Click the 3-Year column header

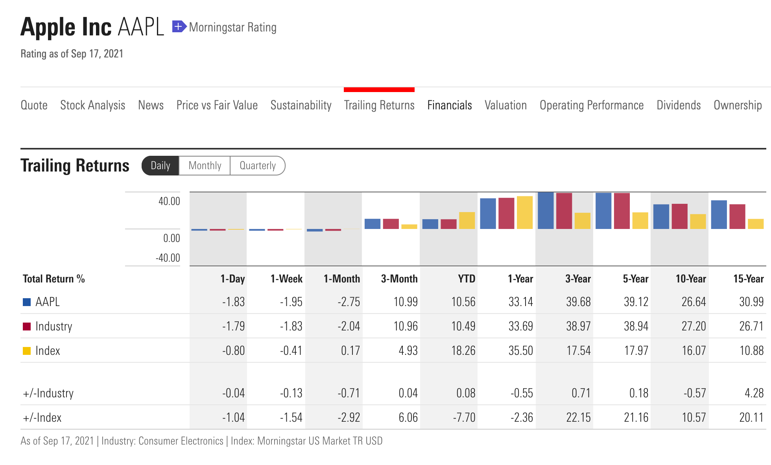[x=578, y=279]
